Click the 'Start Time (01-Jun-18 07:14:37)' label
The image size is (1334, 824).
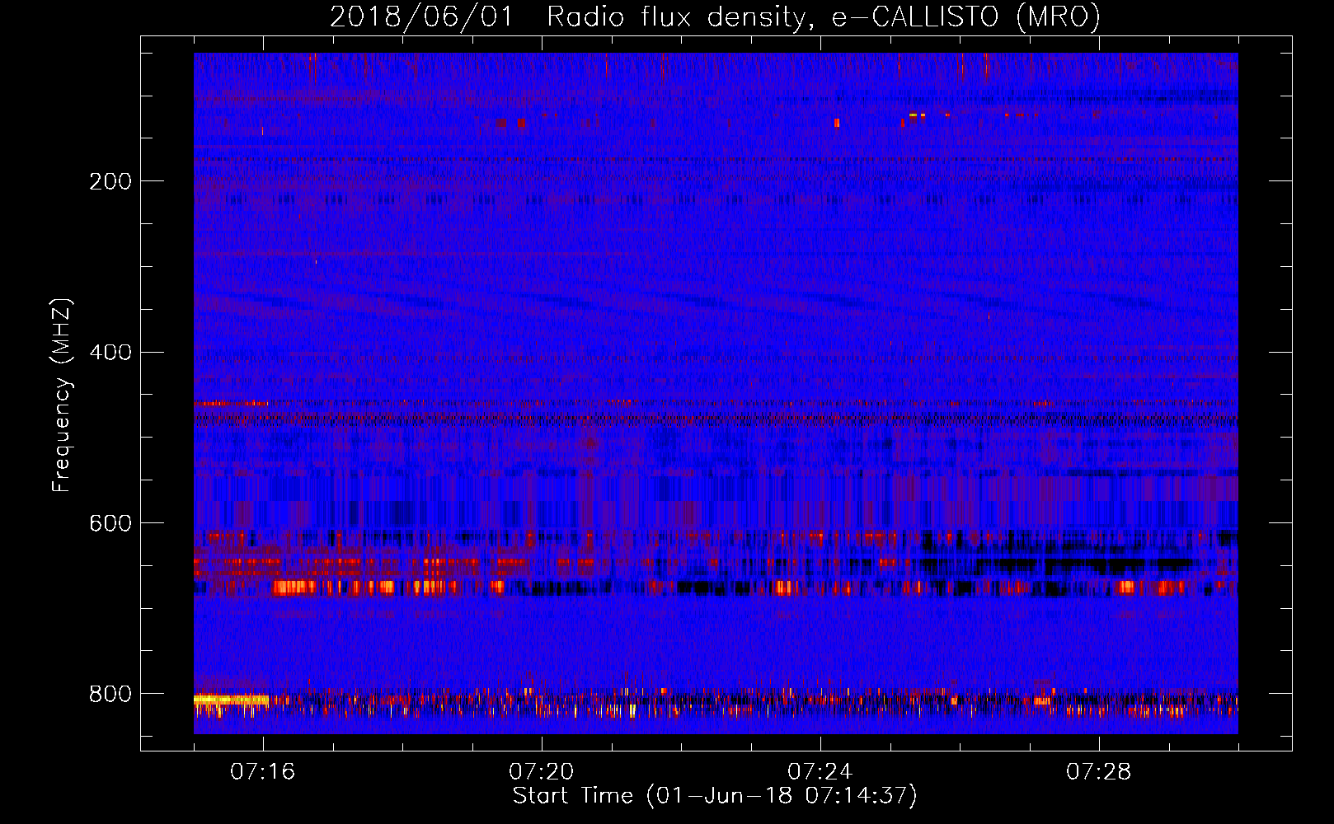pos(715,796)
